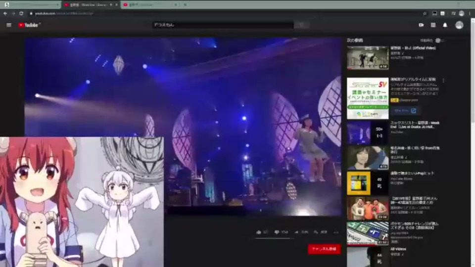Open the create video camera icon
This screenshot has height=267, width=475.
[x=421, y=25]
